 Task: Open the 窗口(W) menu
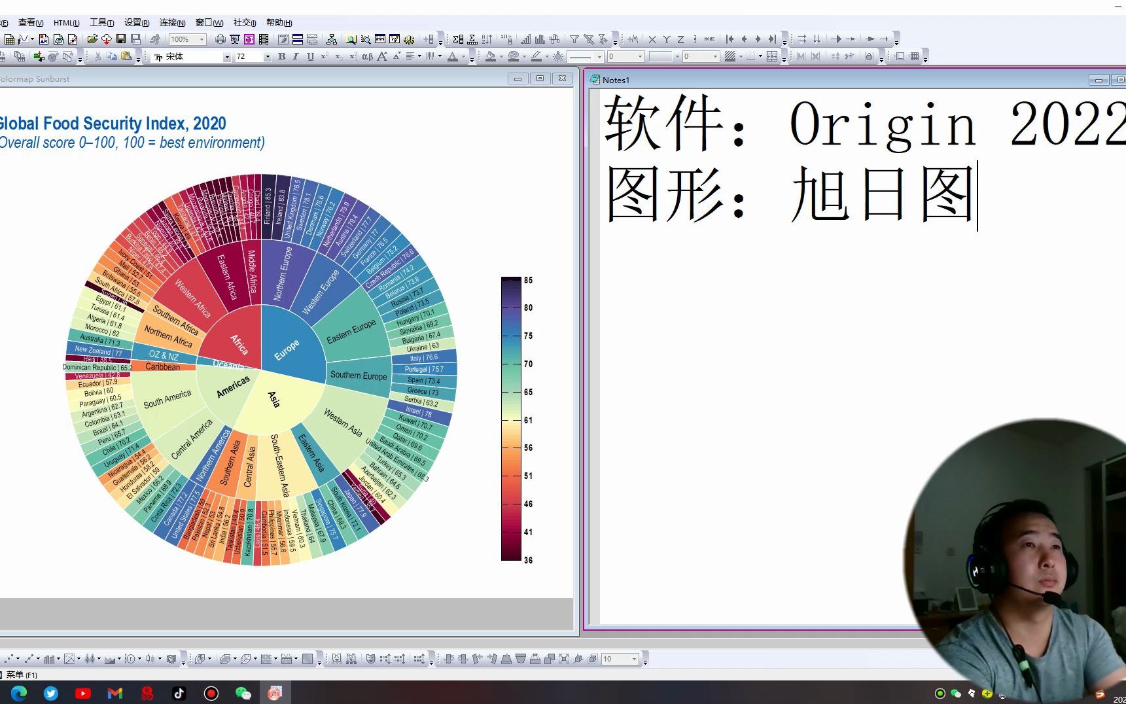[209, 23]
